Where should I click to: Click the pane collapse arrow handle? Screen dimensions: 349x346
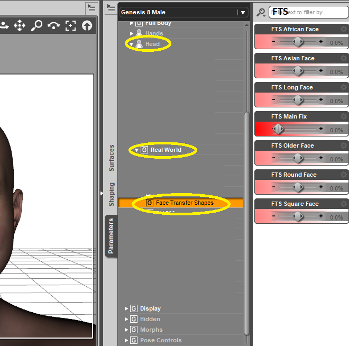click(x=102, y=193)
